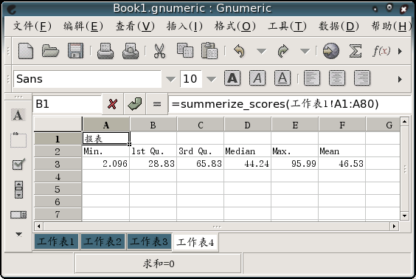Viewport: 416px width, 279px height.
Task: Open redo history dropdown arrow
Action: click(x=305, y=51)
